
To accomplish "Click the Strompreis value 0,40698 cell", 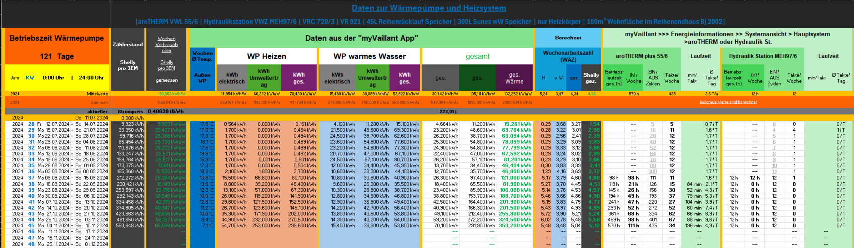I will (165, 112).
